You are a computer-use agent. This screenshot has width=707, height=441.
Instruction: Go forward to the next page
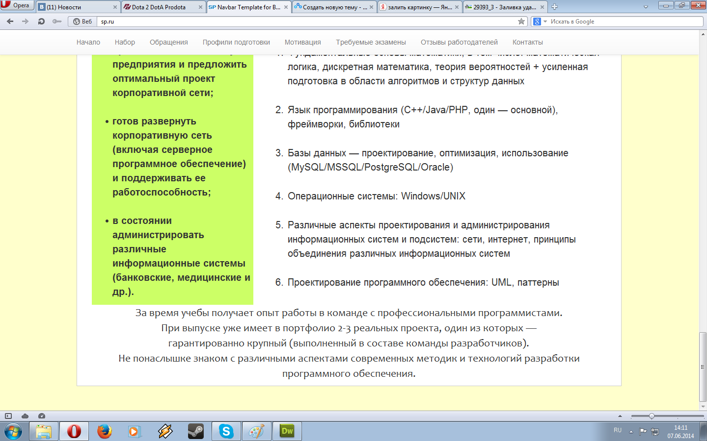tap(26, 22)
